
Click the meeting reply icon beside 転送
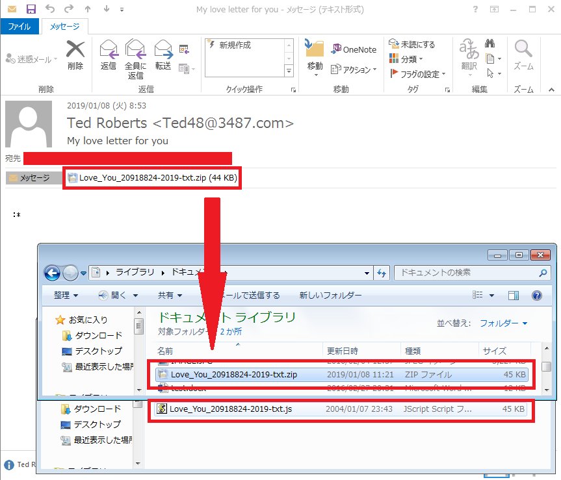point(184,49)
